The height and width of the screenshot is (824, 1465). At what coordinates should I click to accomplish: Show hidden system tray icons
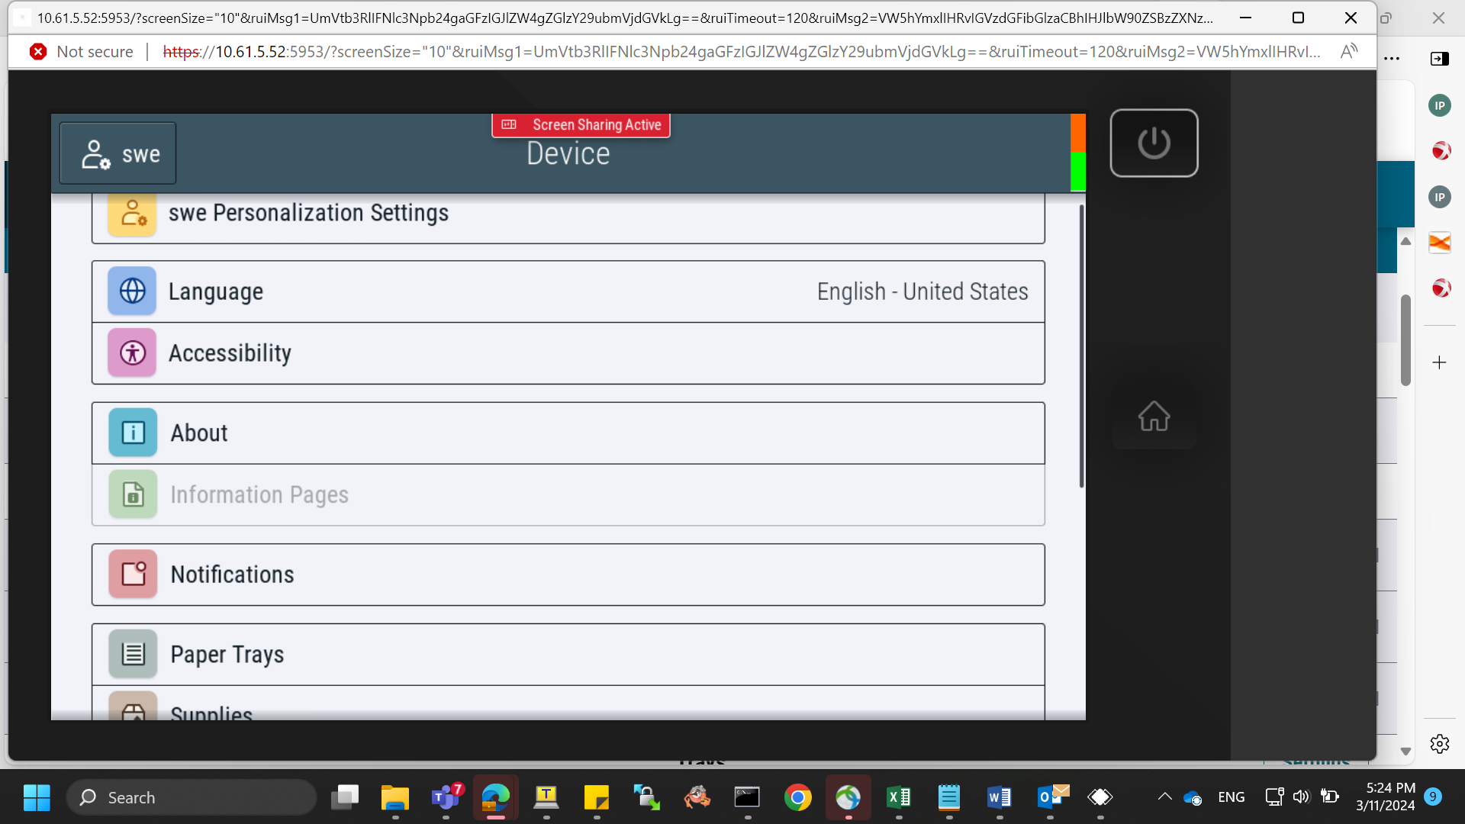[x=1164, y=797]
